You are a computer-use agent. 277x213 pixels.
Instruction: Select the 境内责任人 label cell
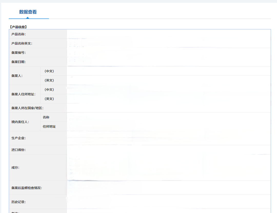(x=20, y=122)
